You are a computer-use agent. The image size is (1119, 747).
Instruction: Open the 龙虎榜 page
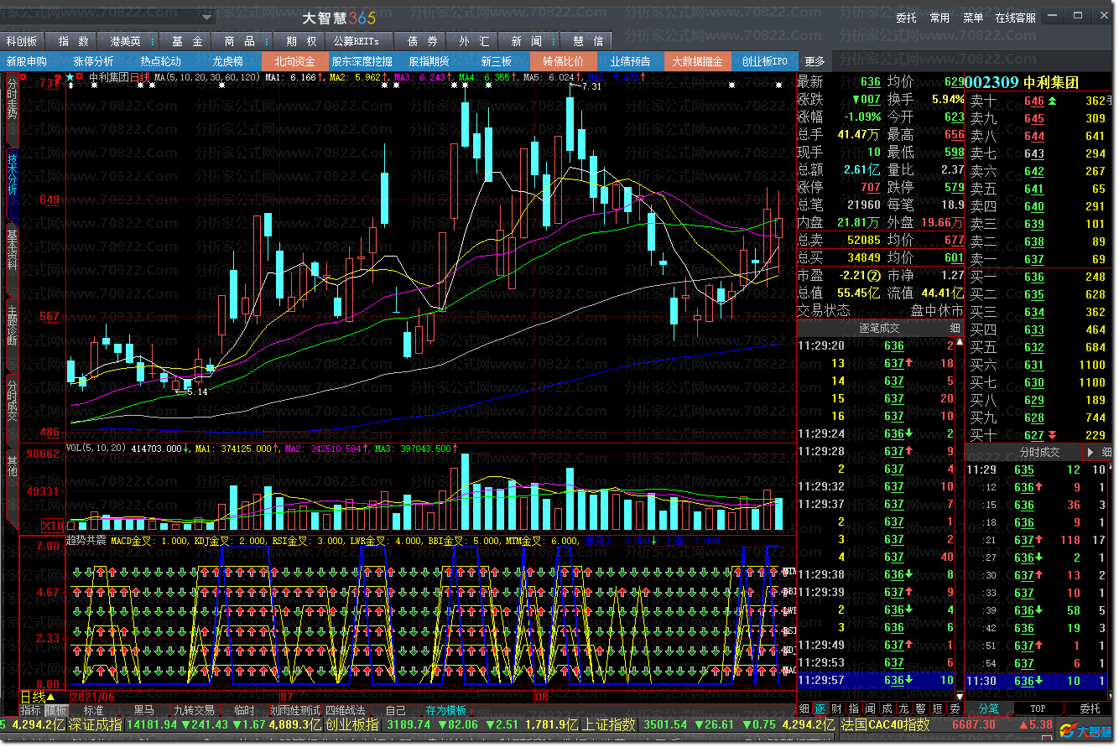point(227,61)
